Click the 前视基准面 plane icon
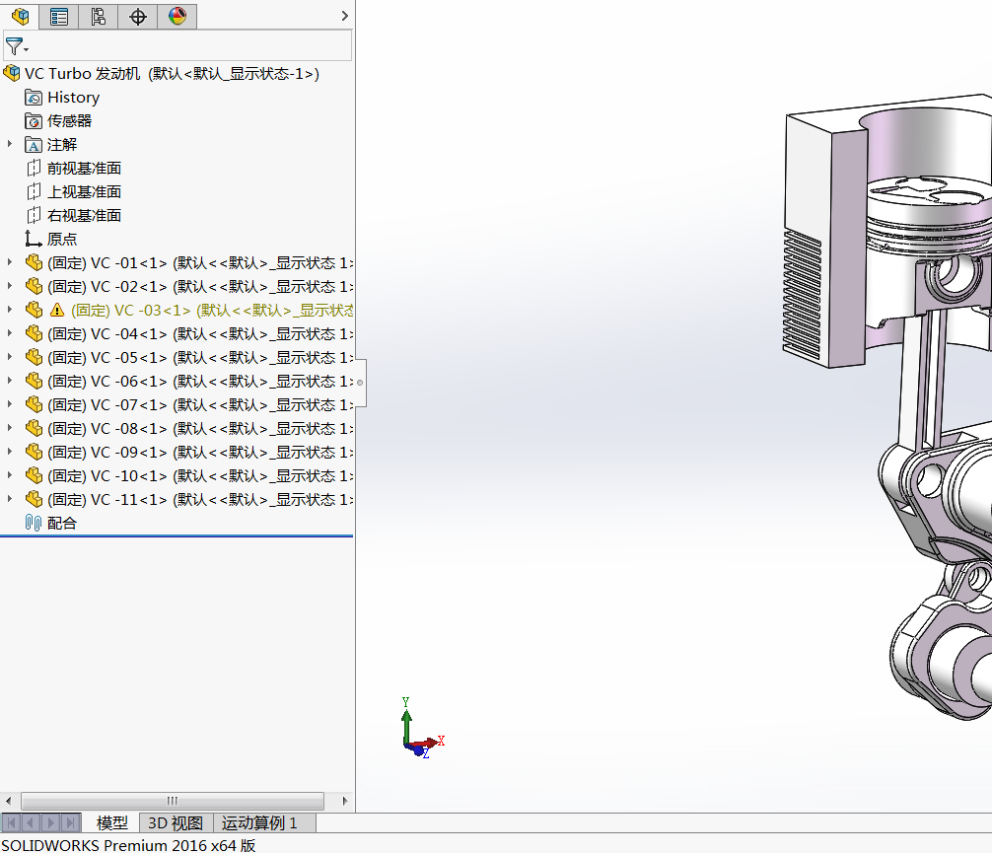 coord(34,169)
